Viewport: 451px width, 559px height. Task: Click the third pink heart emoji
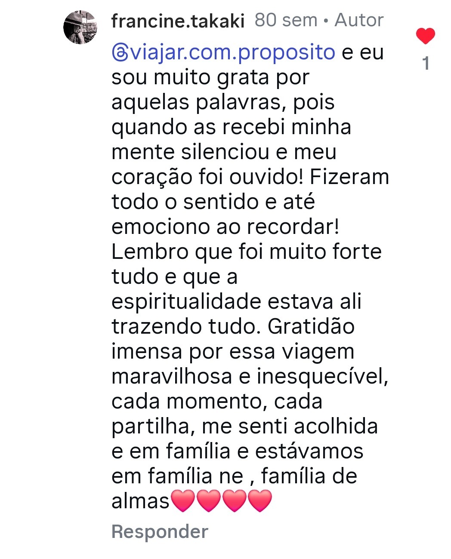(x=234, y=501)
